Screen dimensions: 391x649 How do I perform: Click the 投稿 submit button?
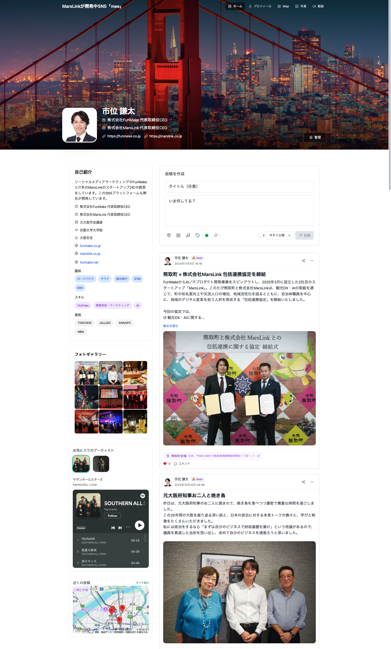pos(304,235)
